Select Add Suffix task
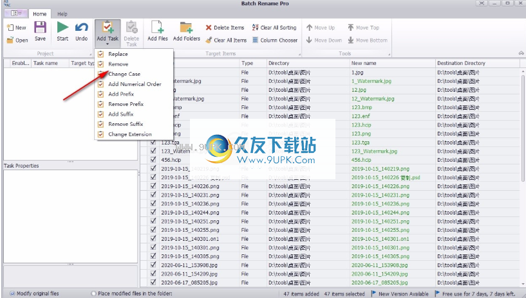Screen dimensions: 526x298 click(x=134, y=114)
